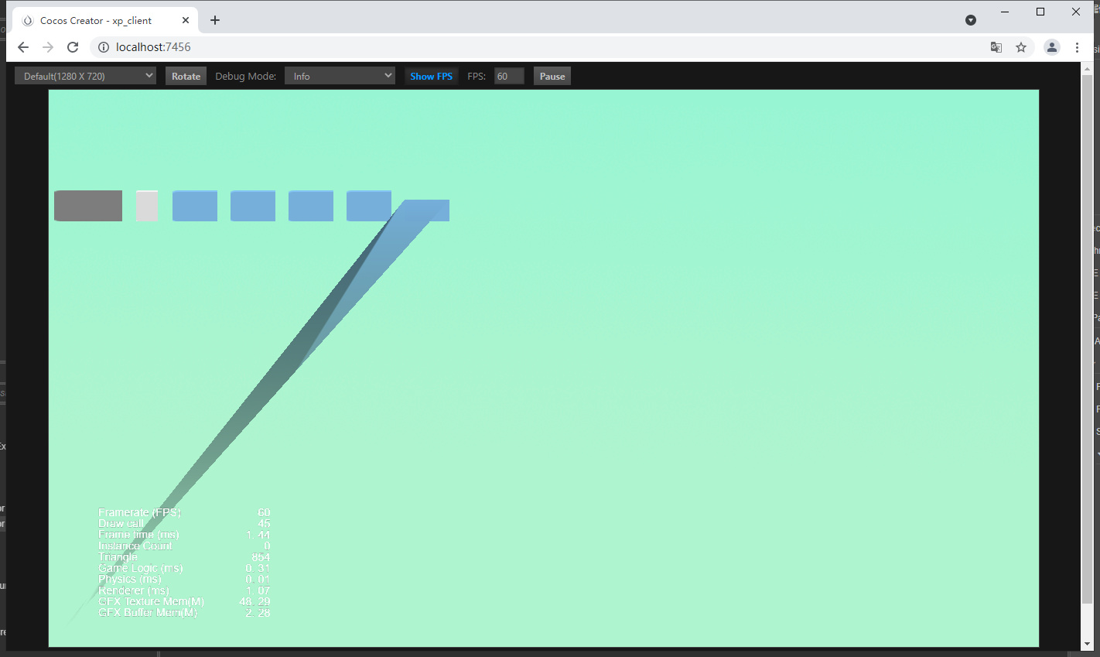Viewport: 1100px width, 657px height.
Task: Click the Game Logic (ms) stat label
Action: pos(140,568)
